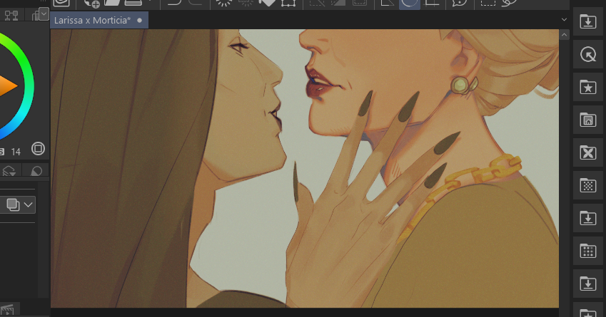Image resolution: width=606 pixels, height=317 pixels.
Task: Click the Clear sparkle command icon
Action: pyautogui.click(x=223, y=3)
